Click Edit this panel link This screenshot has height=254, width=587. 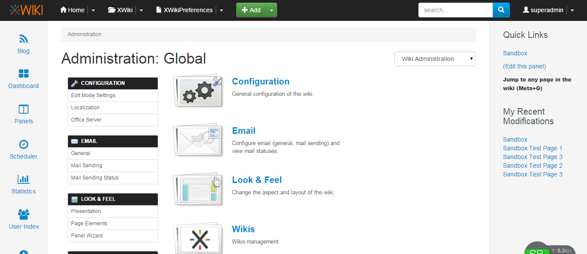(524, 66)
